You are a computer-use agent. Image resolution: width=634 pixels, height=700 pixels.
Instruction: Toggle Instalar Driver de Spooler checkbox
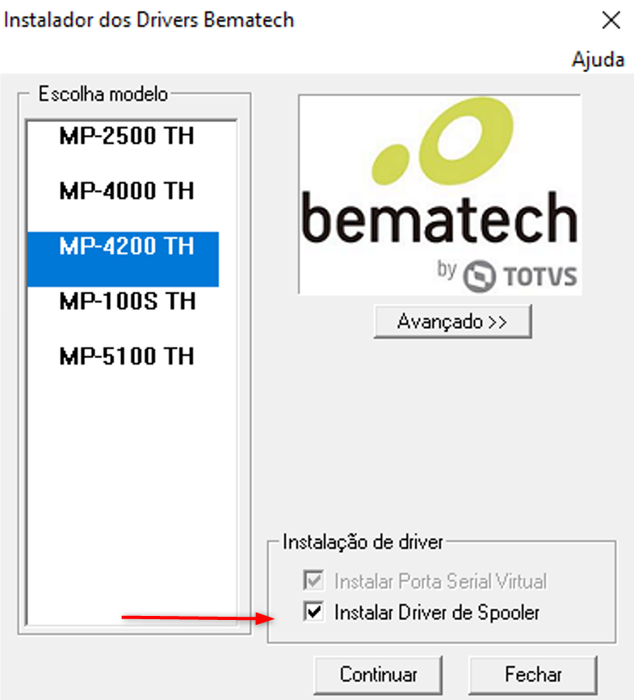coord(314,613)
